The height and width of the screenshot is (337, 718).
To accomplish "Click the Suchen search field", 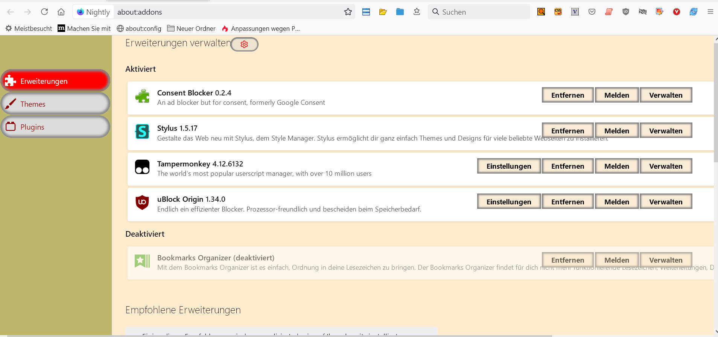I will 479,12.
